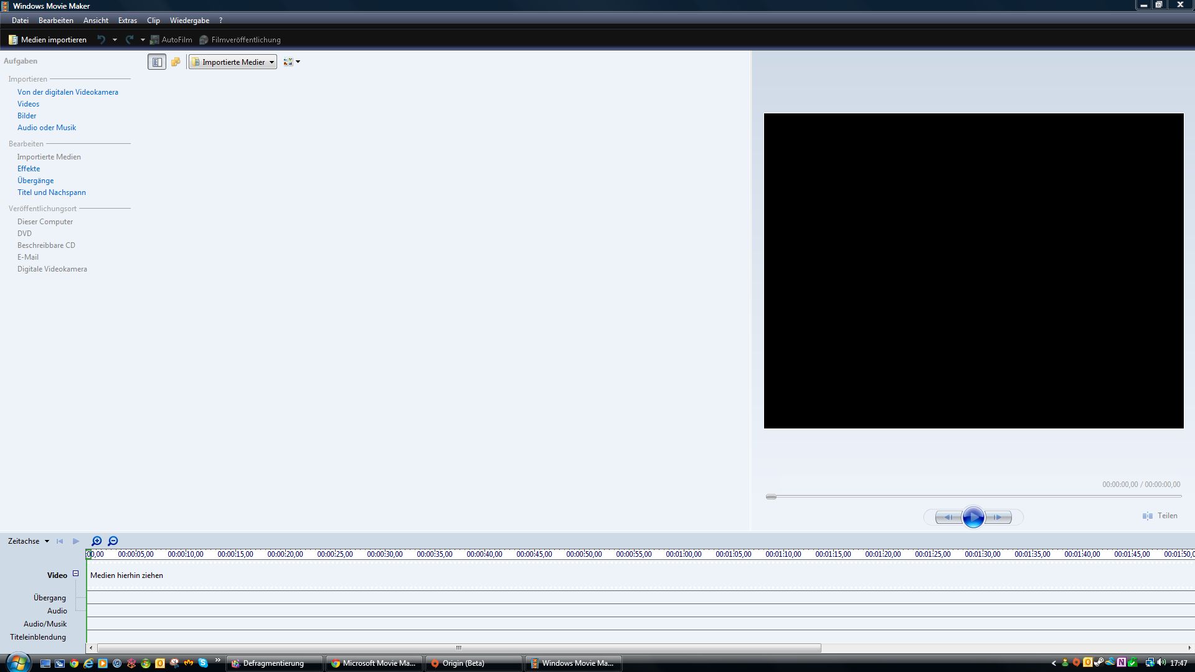1195x672 pixels.
Task: Click the undo arrow icon
Action: tap(101, 39)
